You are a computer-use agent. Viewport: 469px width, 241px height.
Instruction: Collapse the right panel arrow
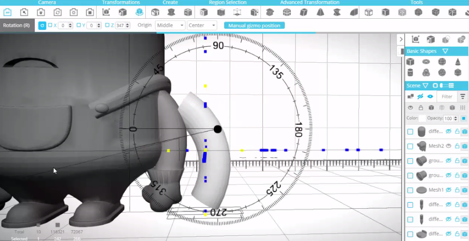(x=401, y=39)
